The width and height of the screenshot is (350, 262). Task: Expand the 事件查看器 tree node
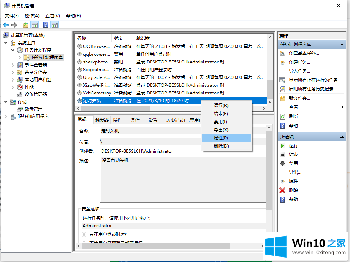pyautogui.click(x=13, y=65)
